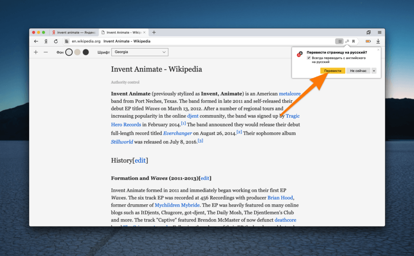The image size is (414, 256).
Task: Select the dark background color swatch
Action: pyautogui.click(x=86, y=52)
